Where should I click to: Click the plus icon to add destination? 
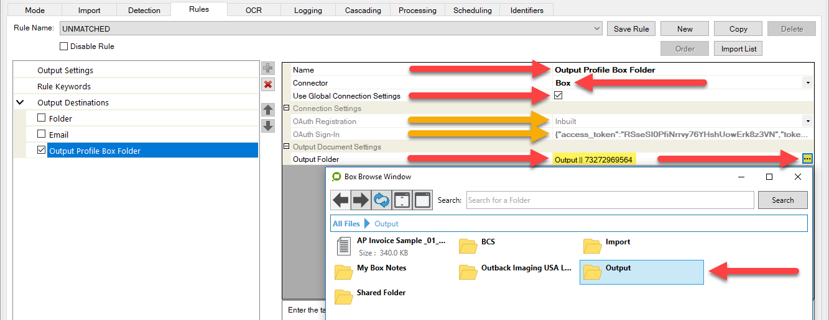268,68
